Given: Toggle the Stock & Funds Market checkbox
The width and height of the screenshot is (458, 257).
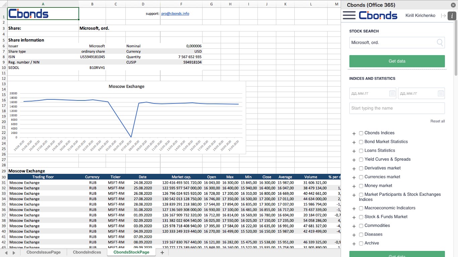Looking at the screenshot, I should click(361, 217).
